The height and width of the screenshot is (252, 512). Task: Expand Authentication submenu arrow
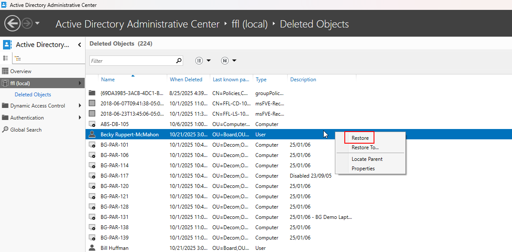[x=80, y=118]
